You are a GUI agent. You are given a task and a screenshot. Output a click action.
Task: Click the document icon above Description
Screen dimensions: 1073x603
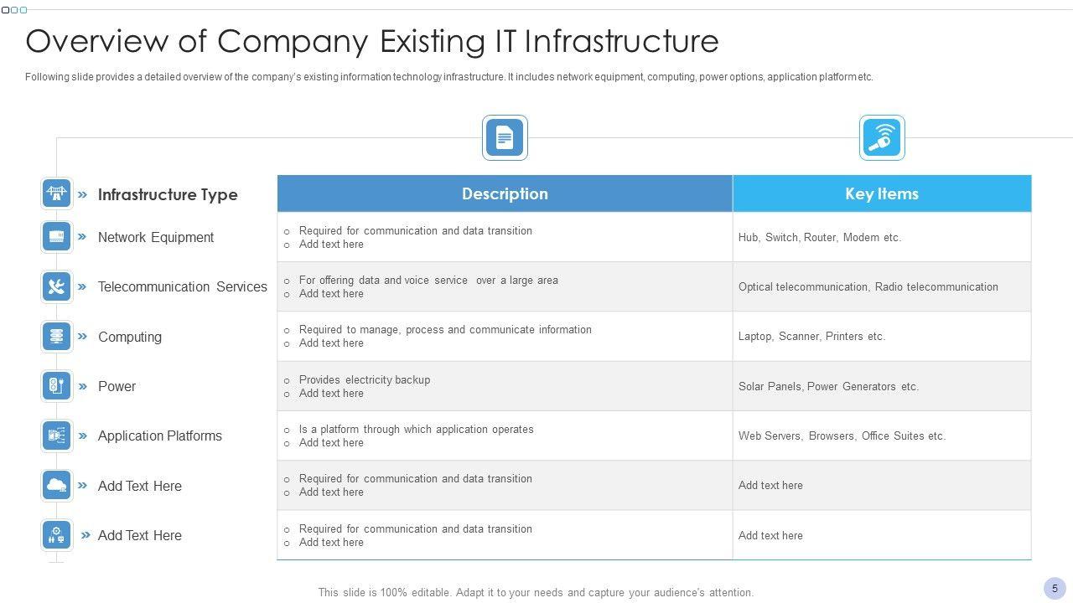click(x=505, y=137)
